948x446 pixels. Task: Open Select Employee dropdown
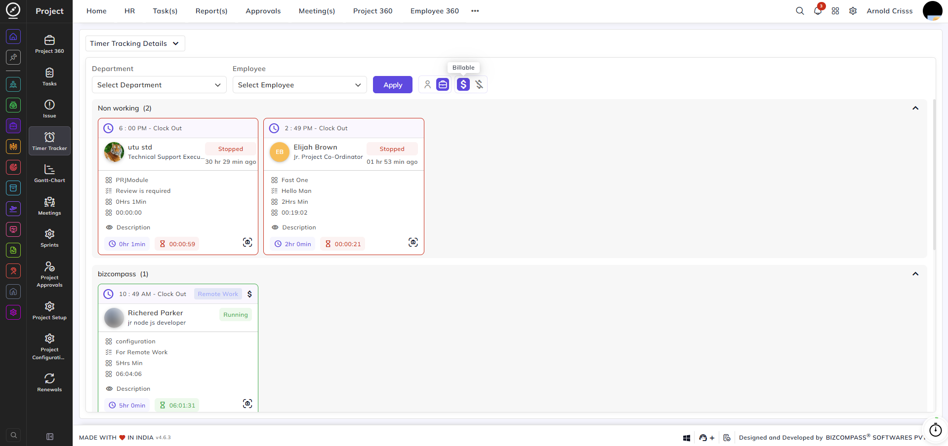click(x=299, y=85)
